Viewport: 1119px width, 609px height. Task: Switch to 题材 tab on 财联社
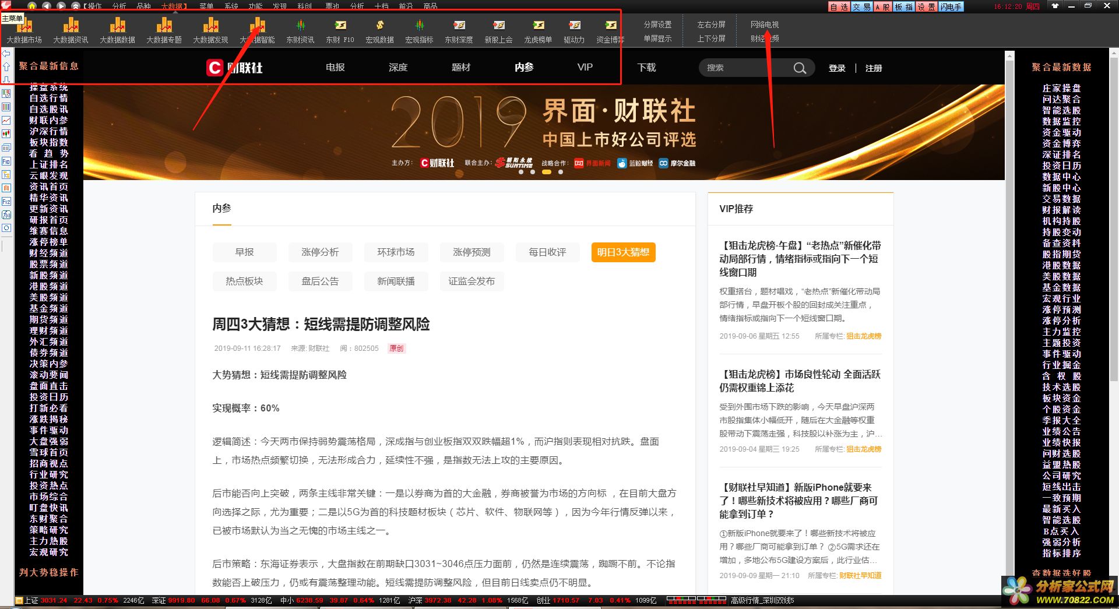[x=461, y=68]
